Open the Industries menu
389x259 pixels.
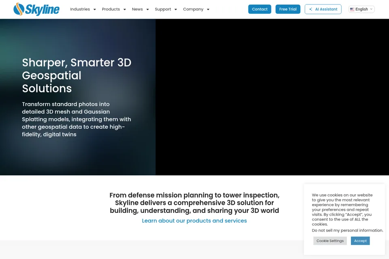pos(80,9)
